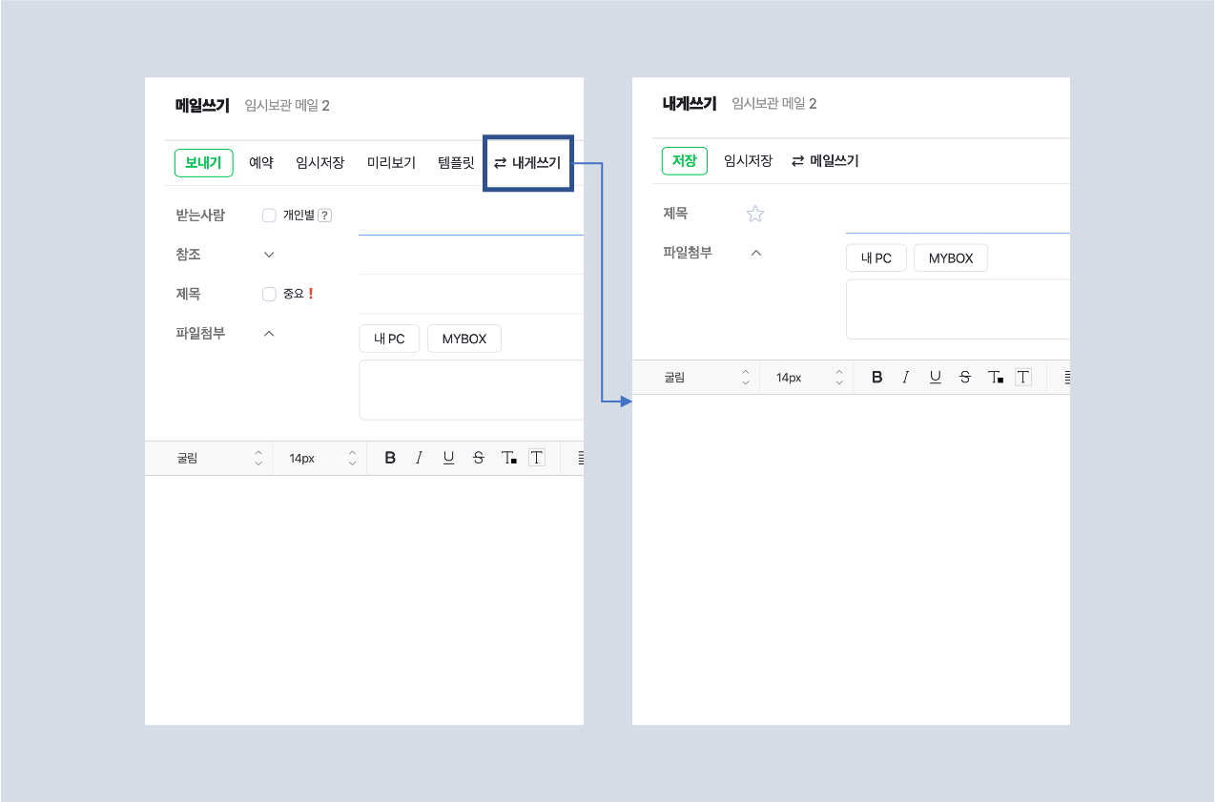Click 내 PC button in 메일쓰기 panel
This screenshot has height=802, width=1216.
pyautogui.click(x=389, y=339)
